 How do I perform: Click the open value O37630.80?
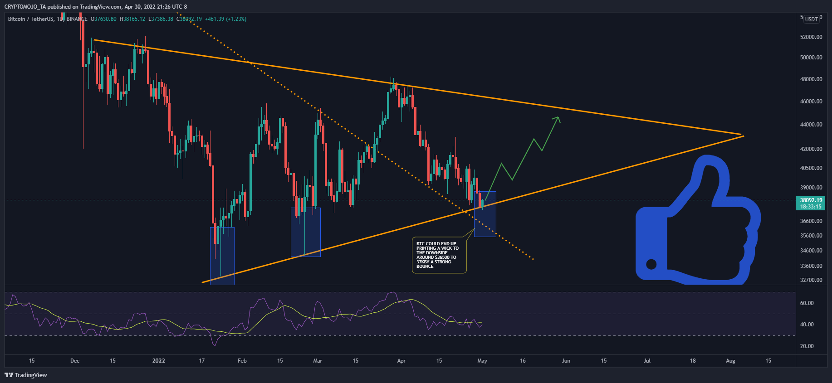[x=103, y=19]
